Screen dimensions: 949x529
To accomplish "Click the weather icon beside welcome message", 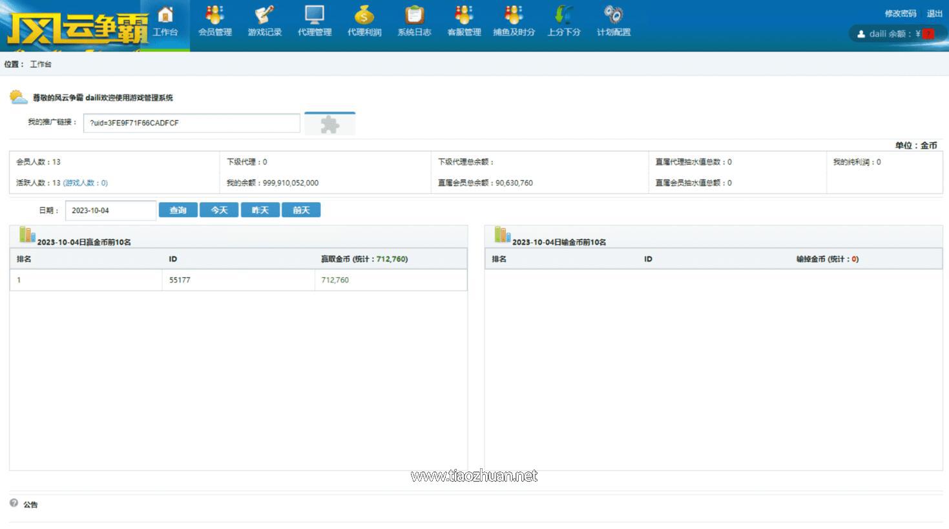I will click(x=18, y=97).
